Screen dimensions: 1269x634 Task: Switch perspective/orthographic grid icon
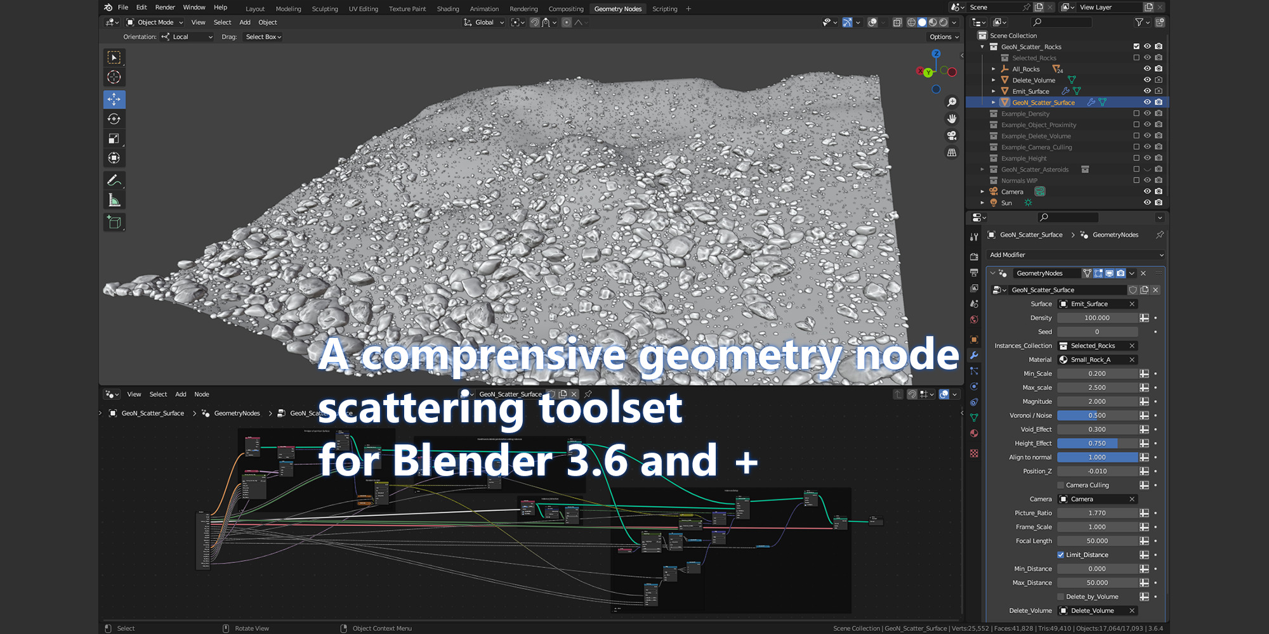click(952, 153)
